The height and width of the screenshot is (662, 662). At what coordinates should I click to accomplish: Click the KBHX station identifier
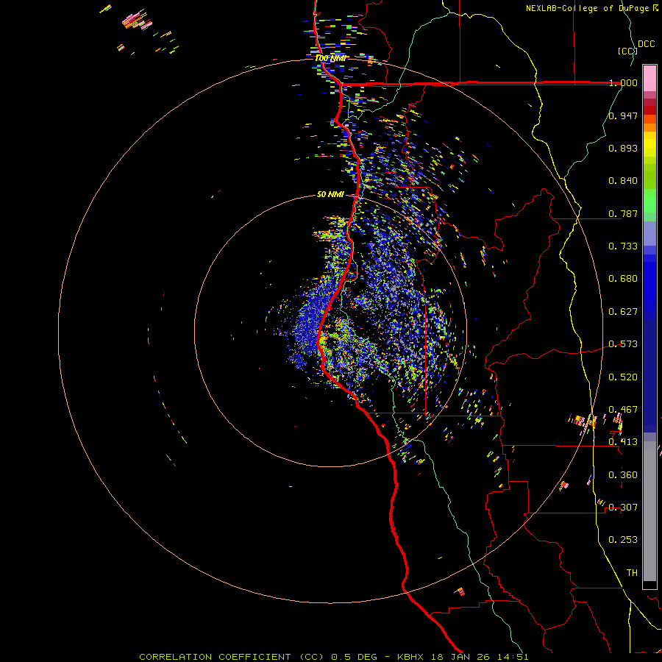pyautogui.click(x=411, y=657)
